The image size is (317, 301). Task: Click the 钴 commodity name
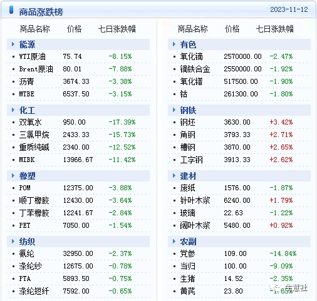click(184, 94)
